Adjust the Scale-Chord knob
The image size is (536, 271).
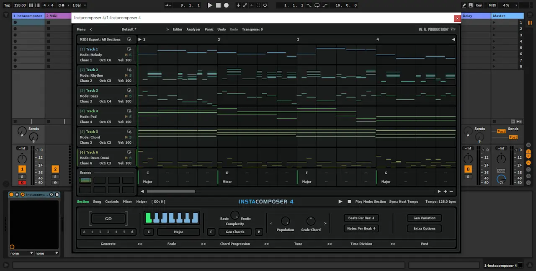coord(311,221)
